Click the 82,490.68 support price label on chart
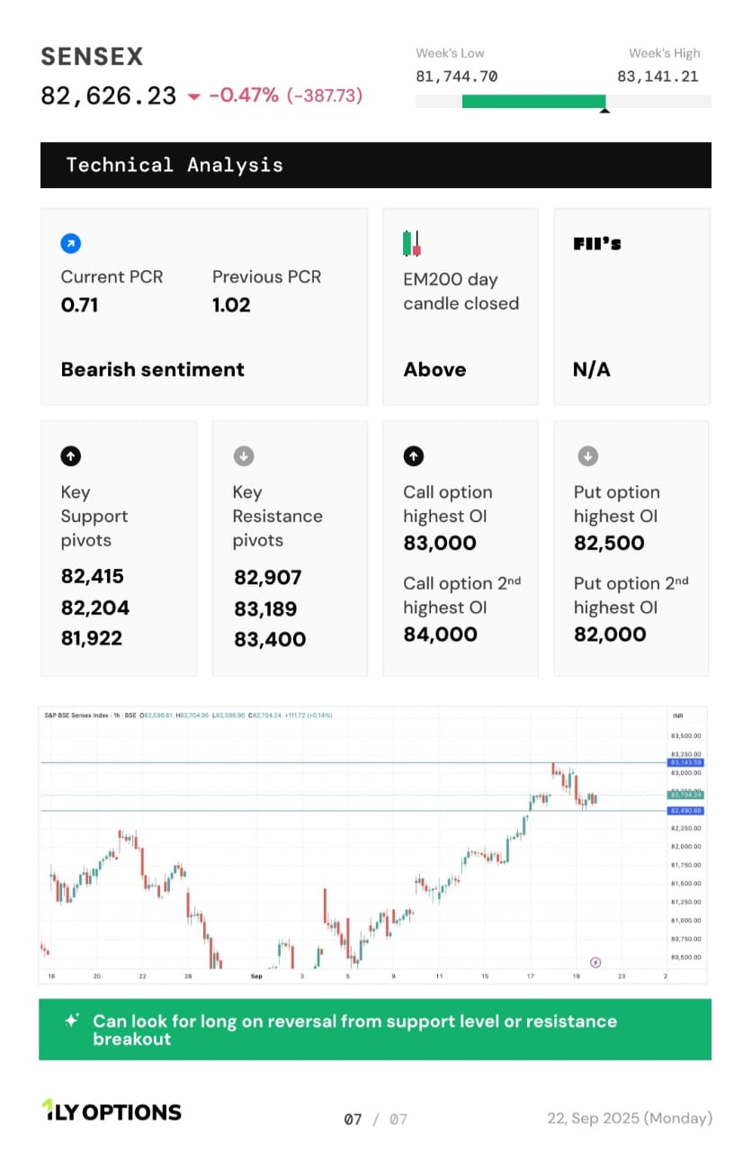 coord(685,811)
